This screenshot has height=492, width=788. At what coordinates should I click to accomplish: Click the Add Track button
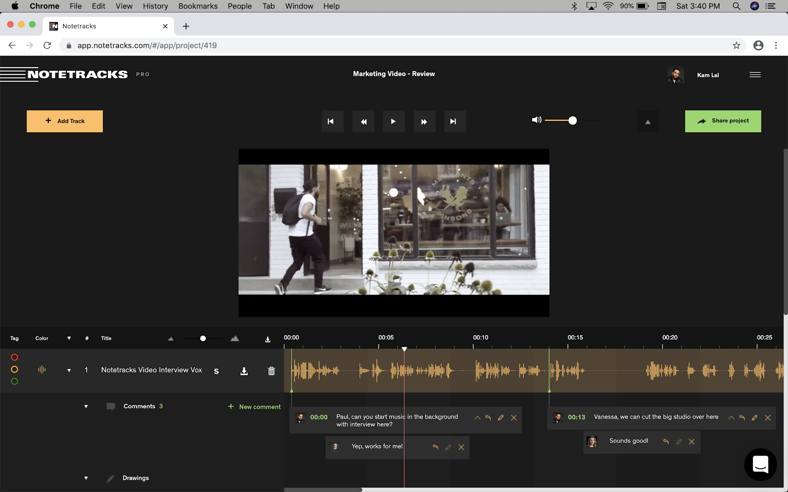click(65, 121)
